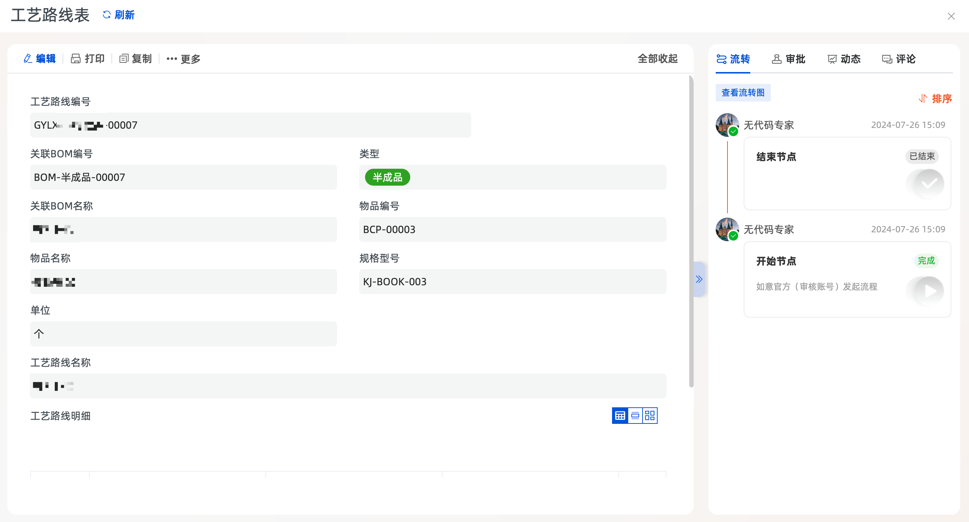Click the 排序 sort icon
969x522 pixels.
pos(923,99)
